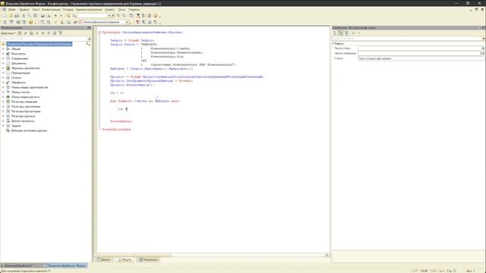Click the Бизнес-процессы icon in tree
The width and height of the screenshot is (486, 273).
point(8,121)
